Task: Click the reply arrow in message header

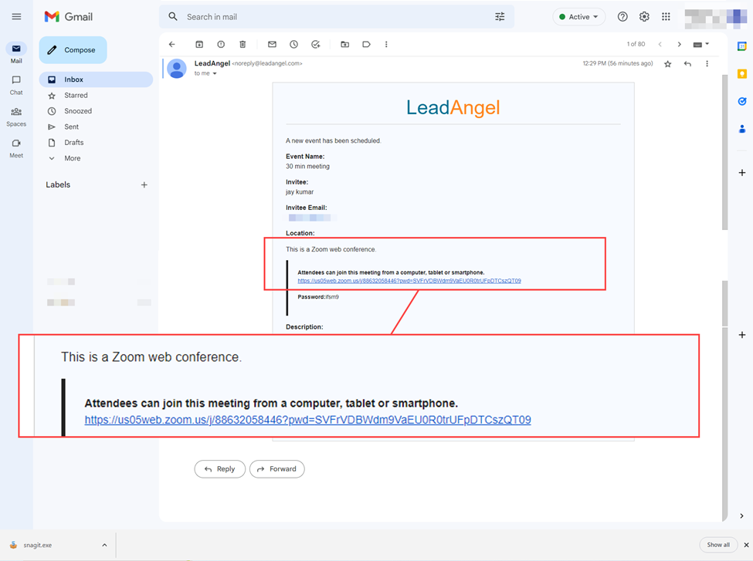Action: pyautogui.click(x=687, y=64)
